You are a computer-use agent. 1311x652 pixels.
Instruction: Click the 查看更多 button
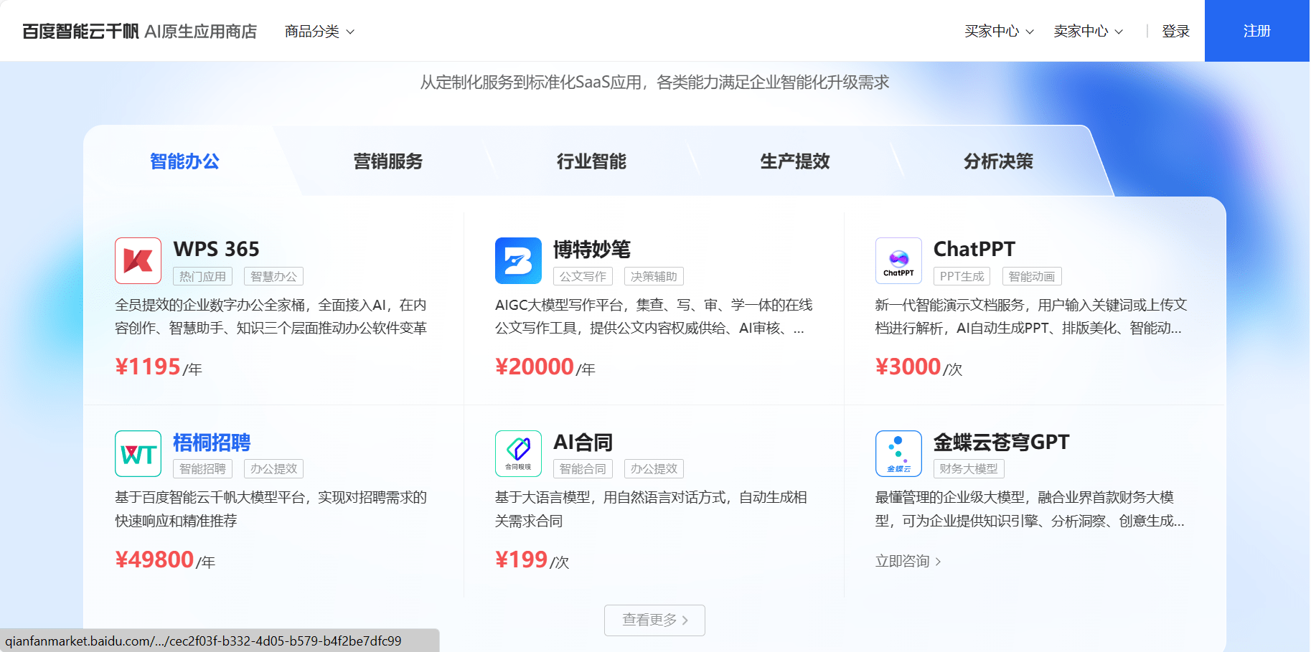(654, 620)
